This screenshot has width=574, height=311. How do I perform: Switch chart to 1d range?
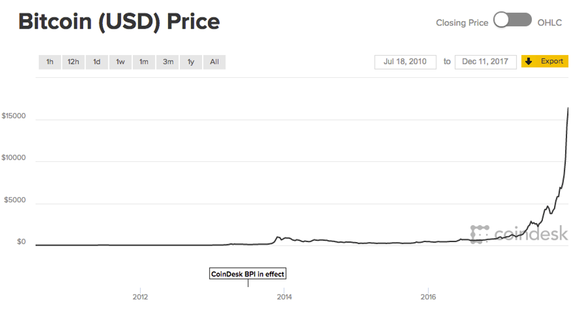click(97, 61)
